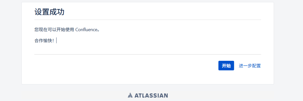The width and height of the screenshot is (303, 101).
Task: Click the divider line above 开始 button
Action: click(x=148, y=54)
